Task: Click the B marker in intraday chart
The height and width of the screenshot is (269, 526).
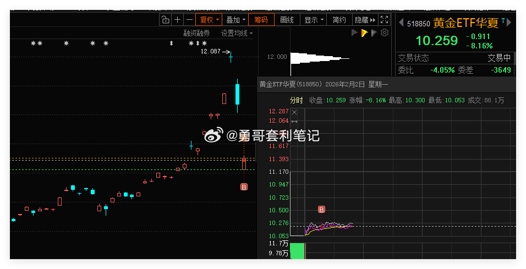Action: point(321,210)
